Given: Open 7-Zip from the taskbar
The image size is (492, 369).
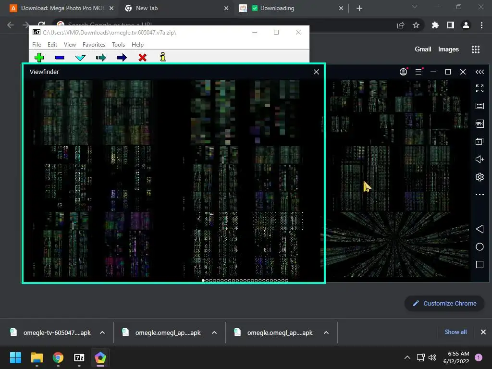Looking at the screenshot, I should pyautogui.click(x=79, y=357).
